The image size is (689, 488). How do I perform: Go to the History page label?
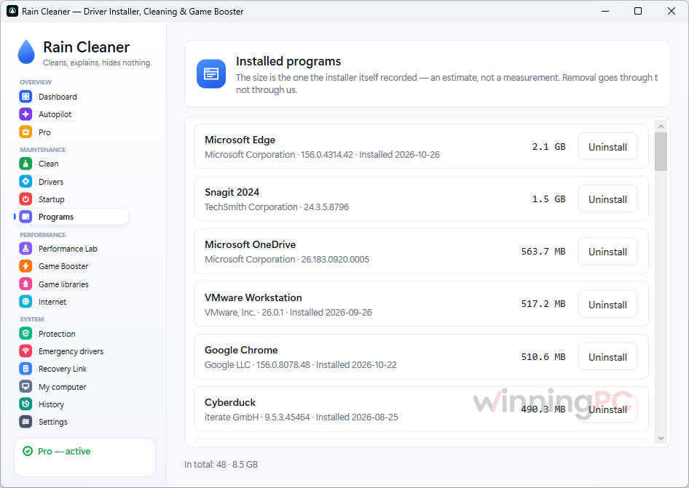pyautogui.click(x=51, y=404)
